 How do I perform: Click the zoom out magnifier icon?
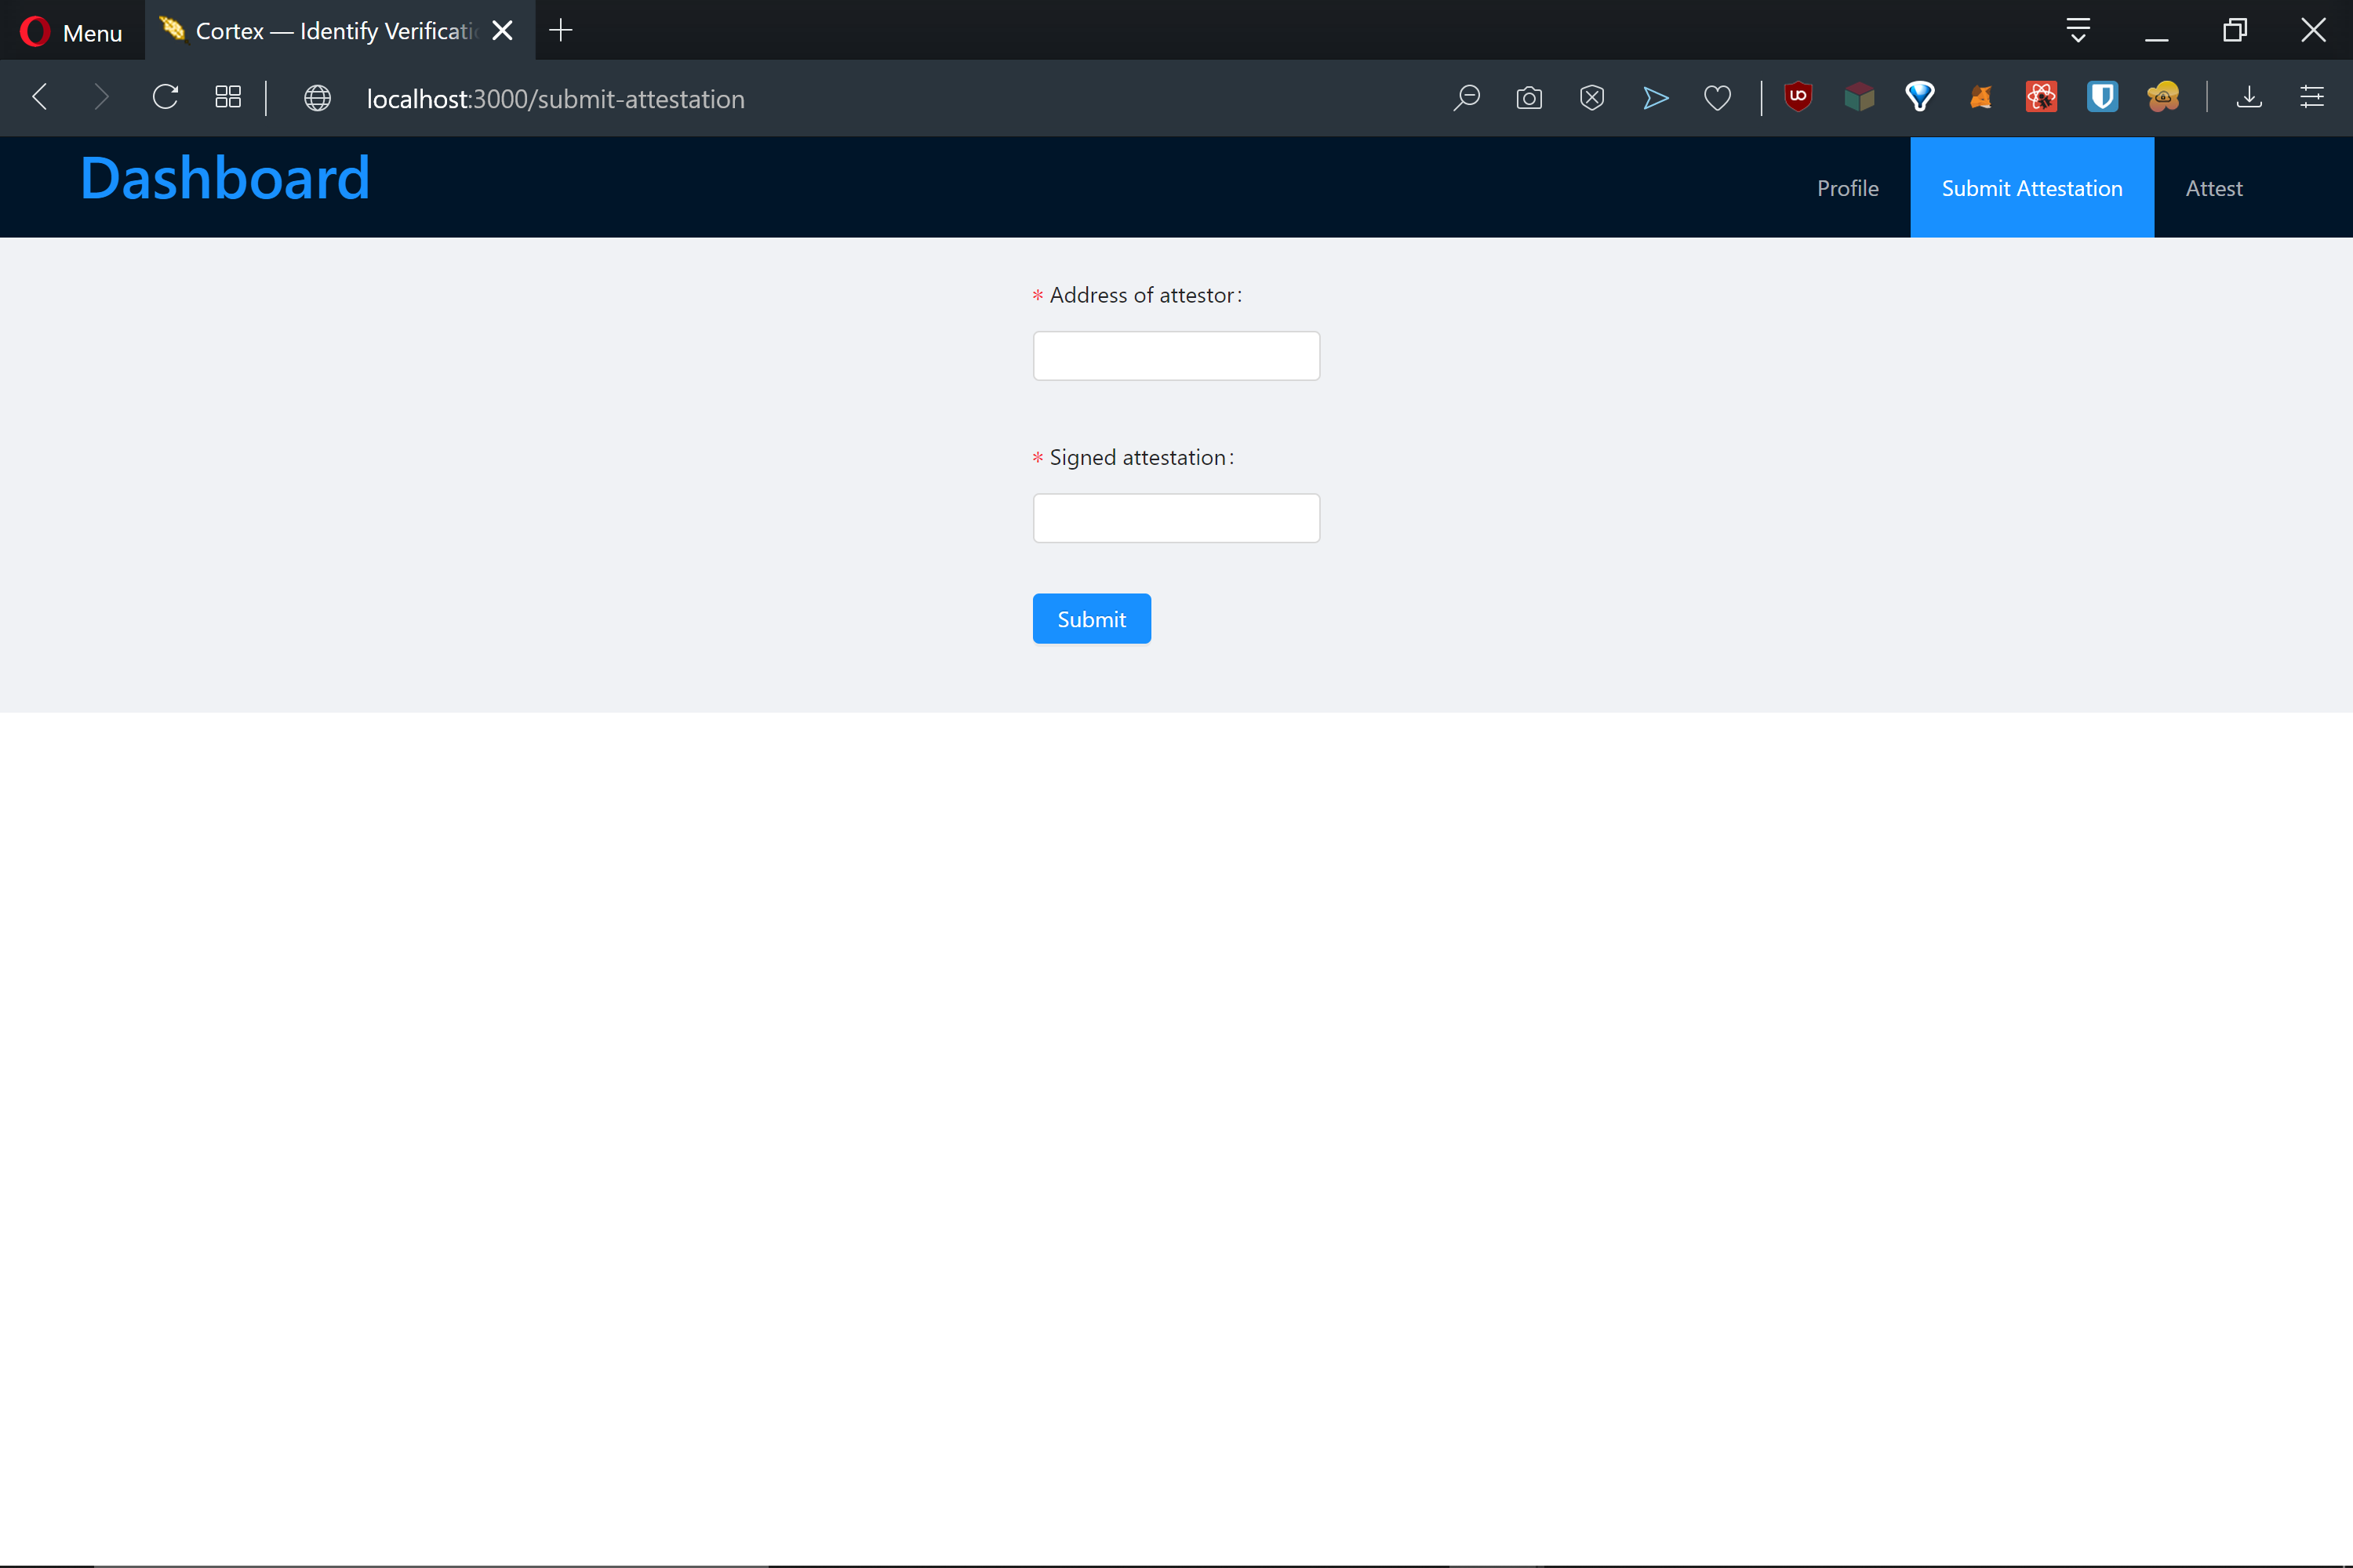[1467, 98]
